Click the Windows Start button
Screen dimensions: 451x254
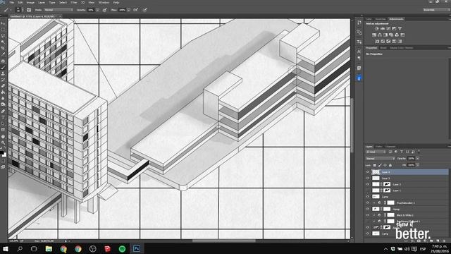click(x=6, y=248)
